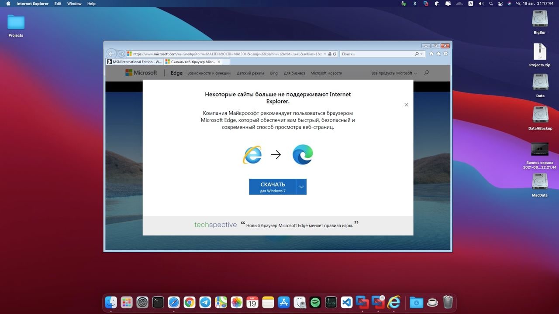Open the Help menu
The image size is (559, 314).
91,3
